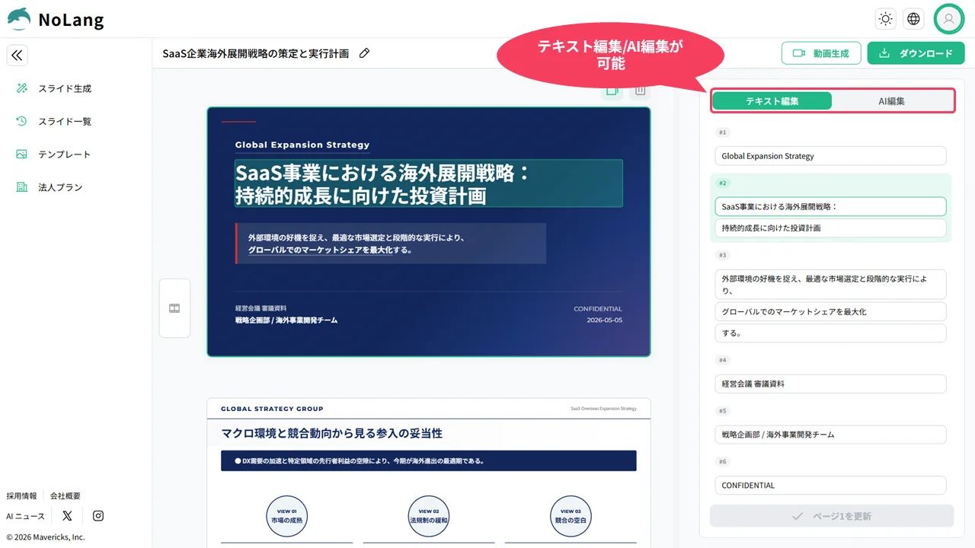Click the #1 block label
This screenshot has height=548, width=975.
(x=723, y=132)
